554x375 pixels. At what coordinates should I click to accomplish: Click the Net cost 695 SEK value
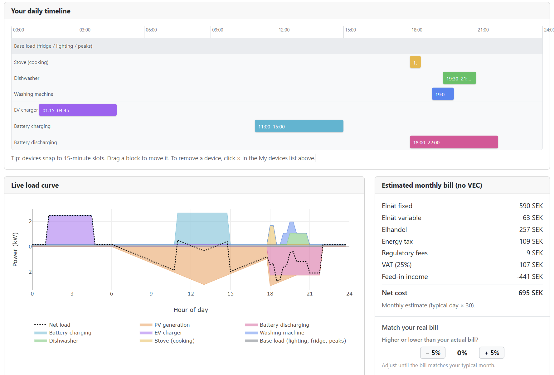531,293
